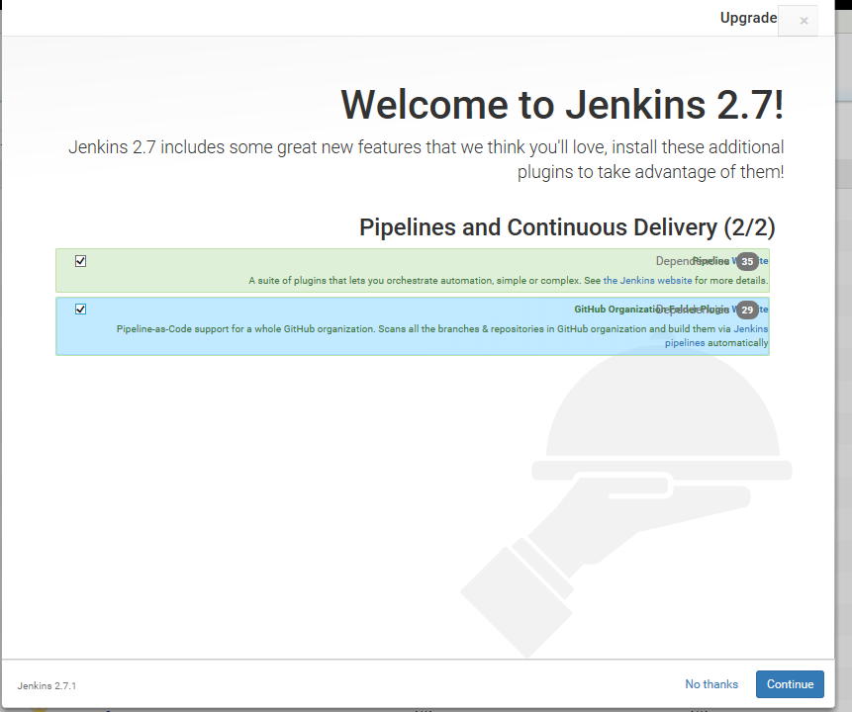The height and width of the screenshot is (712, 852).
Task: Click the Pipeline dependencies badge showing 35
Action: click(x=747, y=262)
